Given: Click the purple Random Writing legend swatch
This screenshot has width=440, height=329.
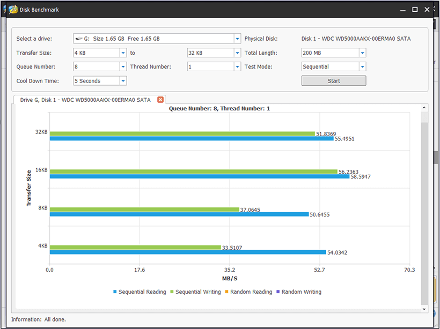Looking at the screenshot, I should pos(278,291).
